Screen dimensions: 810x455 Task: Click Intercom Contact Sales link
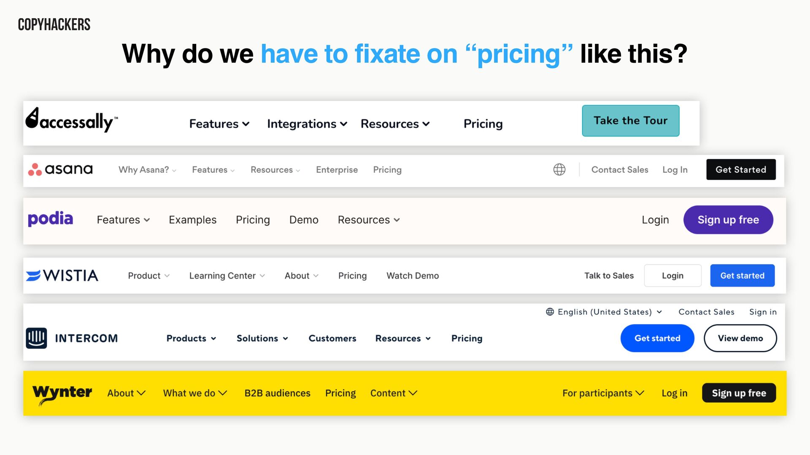point(706,312)
